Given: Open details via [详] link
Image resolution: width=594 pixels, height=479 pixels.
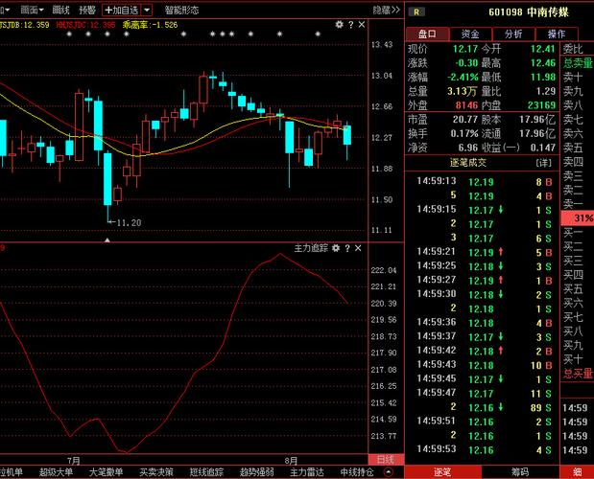Looking at the screenshot, I should point(544,163).
